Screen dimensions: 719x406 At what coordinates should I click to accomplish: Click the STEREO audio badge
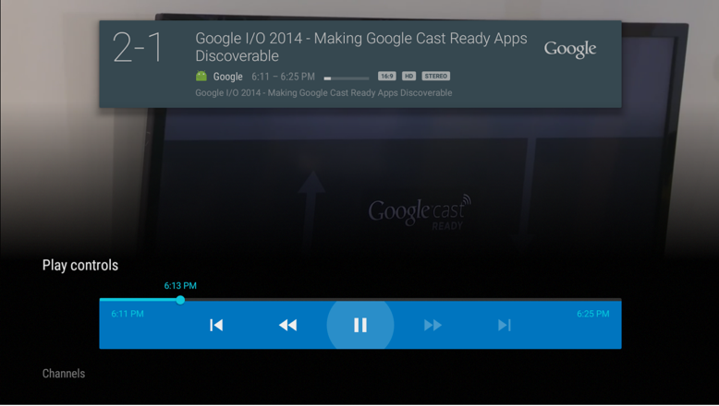click(x=436, y=77)
